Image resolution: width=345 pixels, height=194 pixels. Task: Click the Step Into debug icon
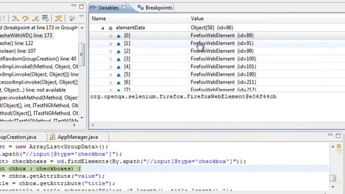[x=15, y=18]
